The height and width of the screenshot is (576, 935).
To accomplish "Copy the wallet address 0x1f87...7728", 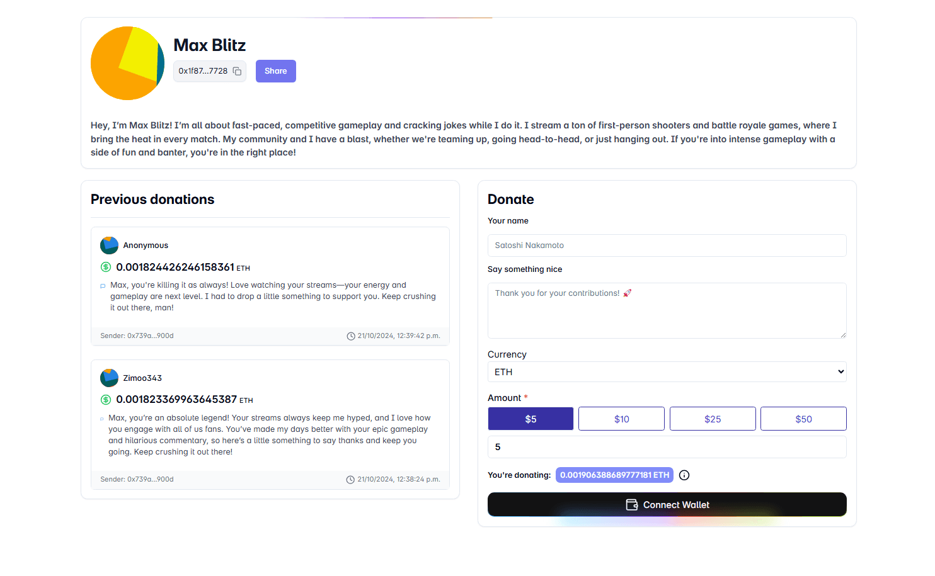I will click(x=237, y=71).
